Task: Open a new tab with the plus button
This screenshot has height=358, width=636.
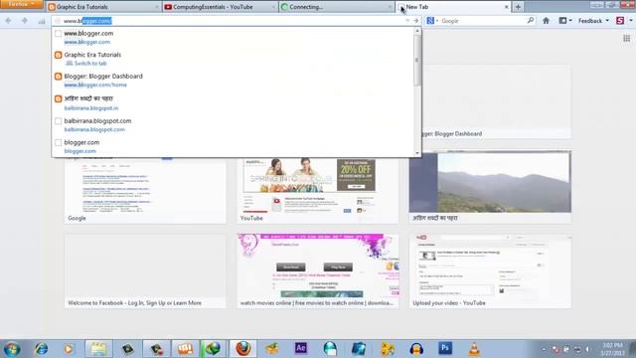Action: (x=518, y=7)
